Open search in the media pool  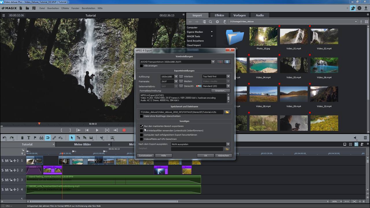click(210, 22)
